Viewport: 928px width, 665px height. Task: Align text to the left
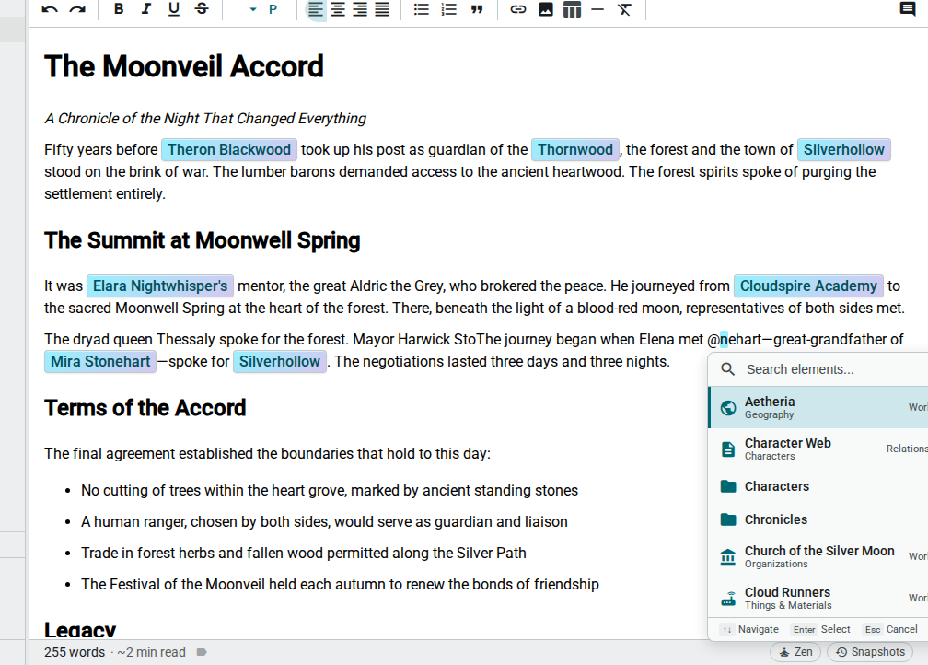coord(316,9)
